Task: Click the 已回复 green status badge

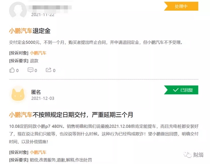Action: click(x=181, y=90)
